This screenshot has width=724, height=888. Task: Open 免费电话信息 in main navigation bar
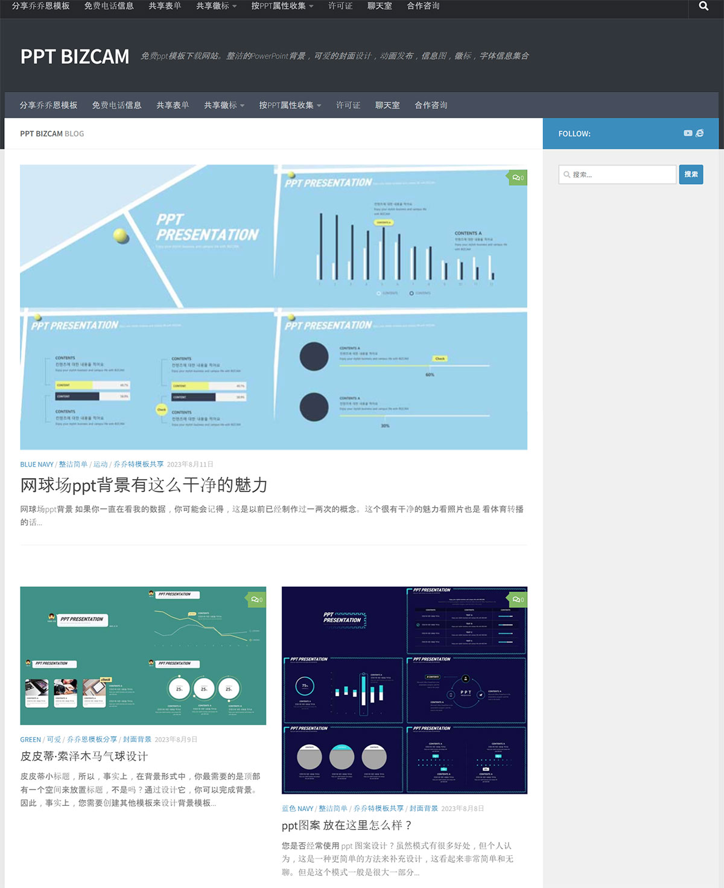click(x=116, y=105)
